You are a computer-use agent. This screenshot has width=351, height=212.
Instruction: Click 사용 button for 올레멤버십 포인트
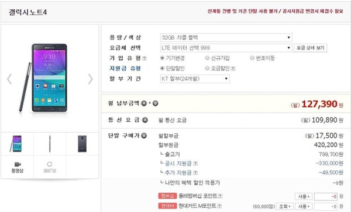303,196
